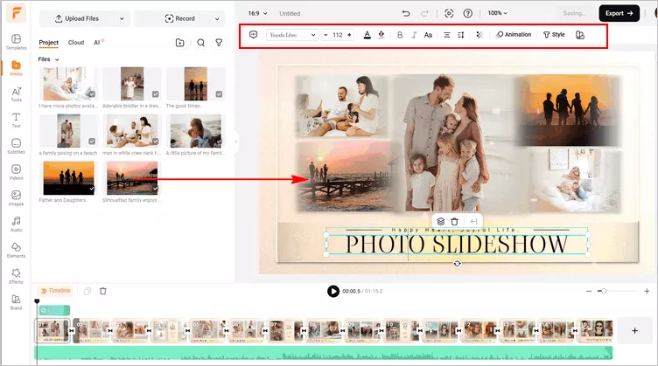Viewport: 658px width, 366px height.
Task: Select the Silhouetted family enjoys thumbnail
Action: (132, 178)
